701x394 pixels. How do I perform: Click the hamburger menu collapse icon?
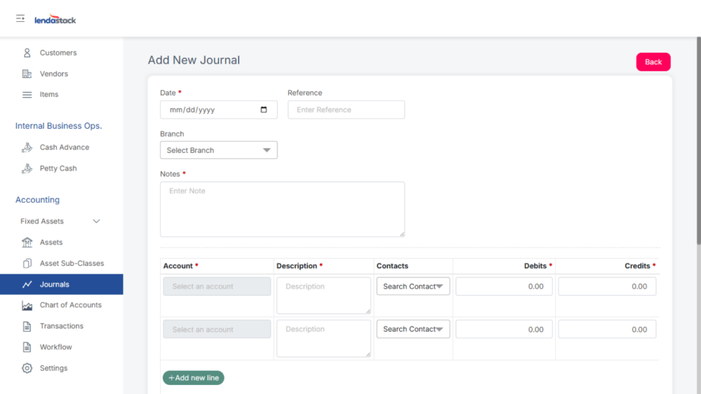pyautogui.click(x=21, y=19)
